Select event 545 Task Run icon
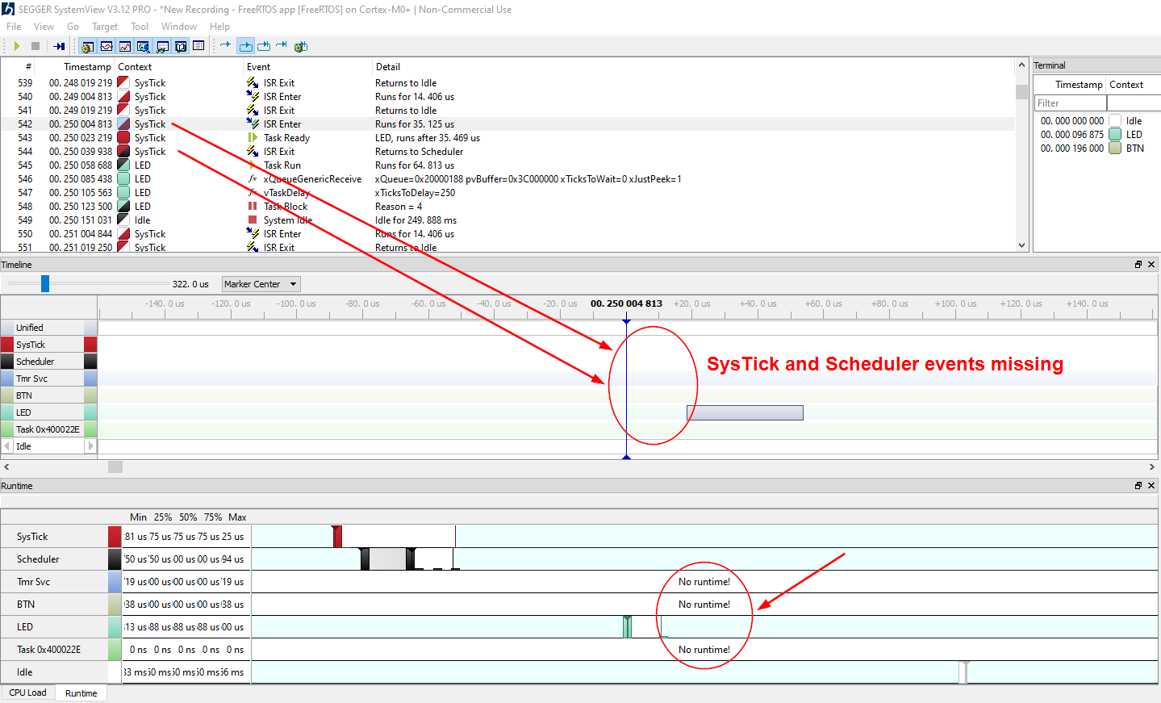Viewport: 1161px width, 703px height. [253, 165]
